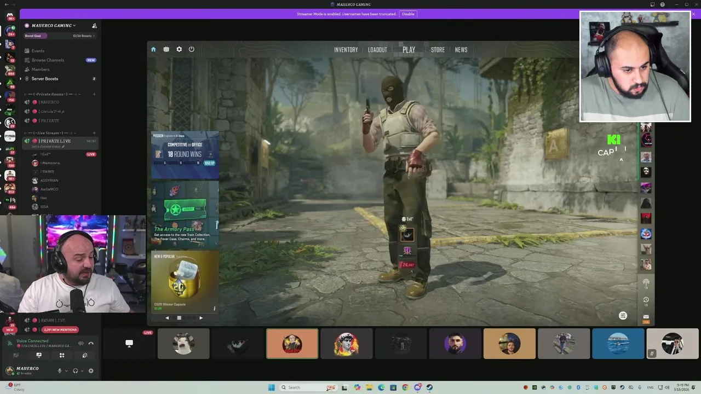Open Events in the server sidebar

(38, 51)
